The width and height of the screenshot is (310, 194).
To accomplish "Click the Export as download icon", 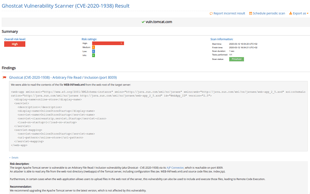I will click(290, 13).
